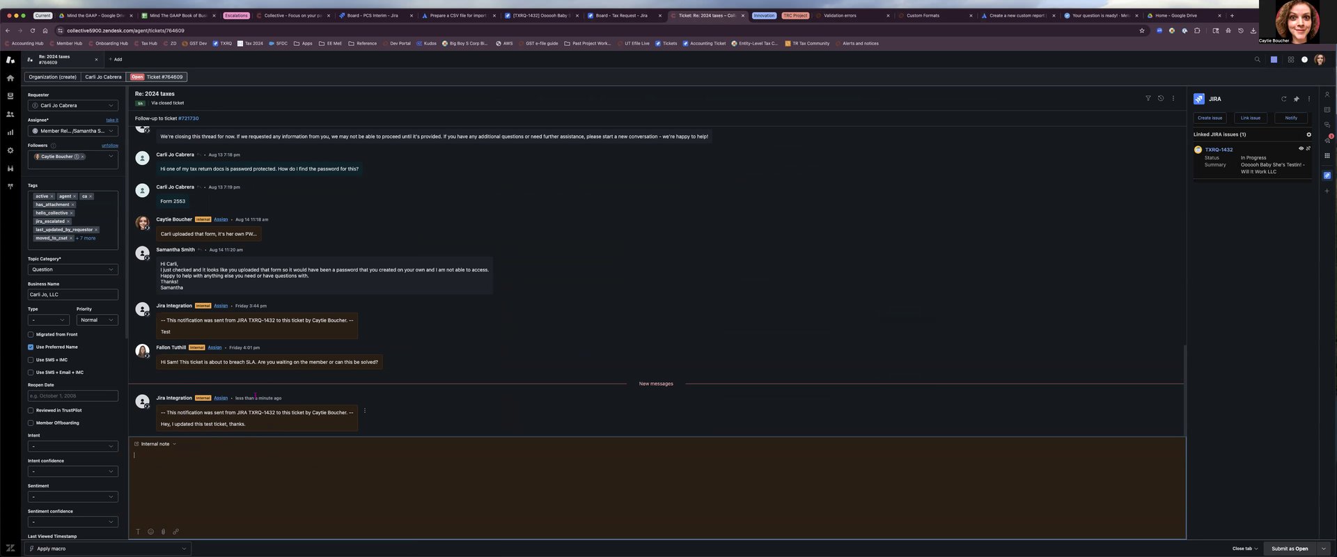Open JIRA panel three-dot options

click(1308, 99)
